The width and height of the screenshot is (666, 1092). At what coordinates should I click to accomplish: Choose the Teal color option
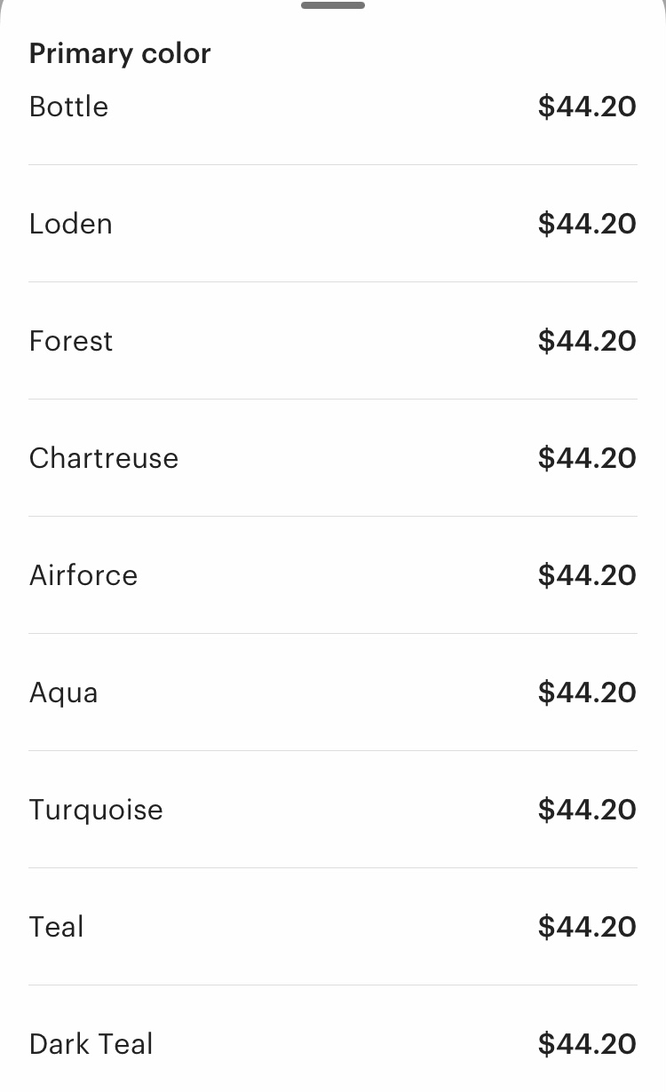pos(333,927)
